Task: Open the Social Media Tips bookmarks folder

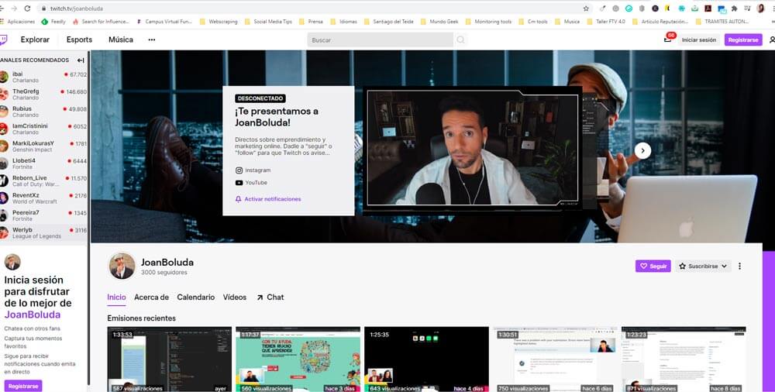Action: coord(268,22)
